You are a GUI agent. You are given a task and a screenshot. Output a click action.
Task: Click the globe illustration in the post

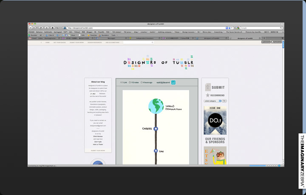coord(156,106)
